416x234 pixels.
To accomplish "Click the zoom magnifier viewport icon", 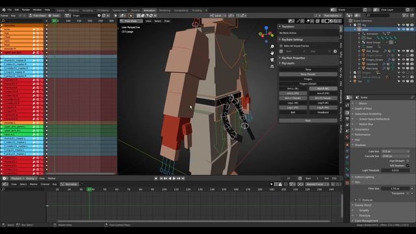I will click(272, 47).
